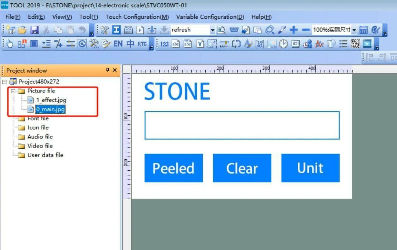Select the Icon file folder

point(38,127)
